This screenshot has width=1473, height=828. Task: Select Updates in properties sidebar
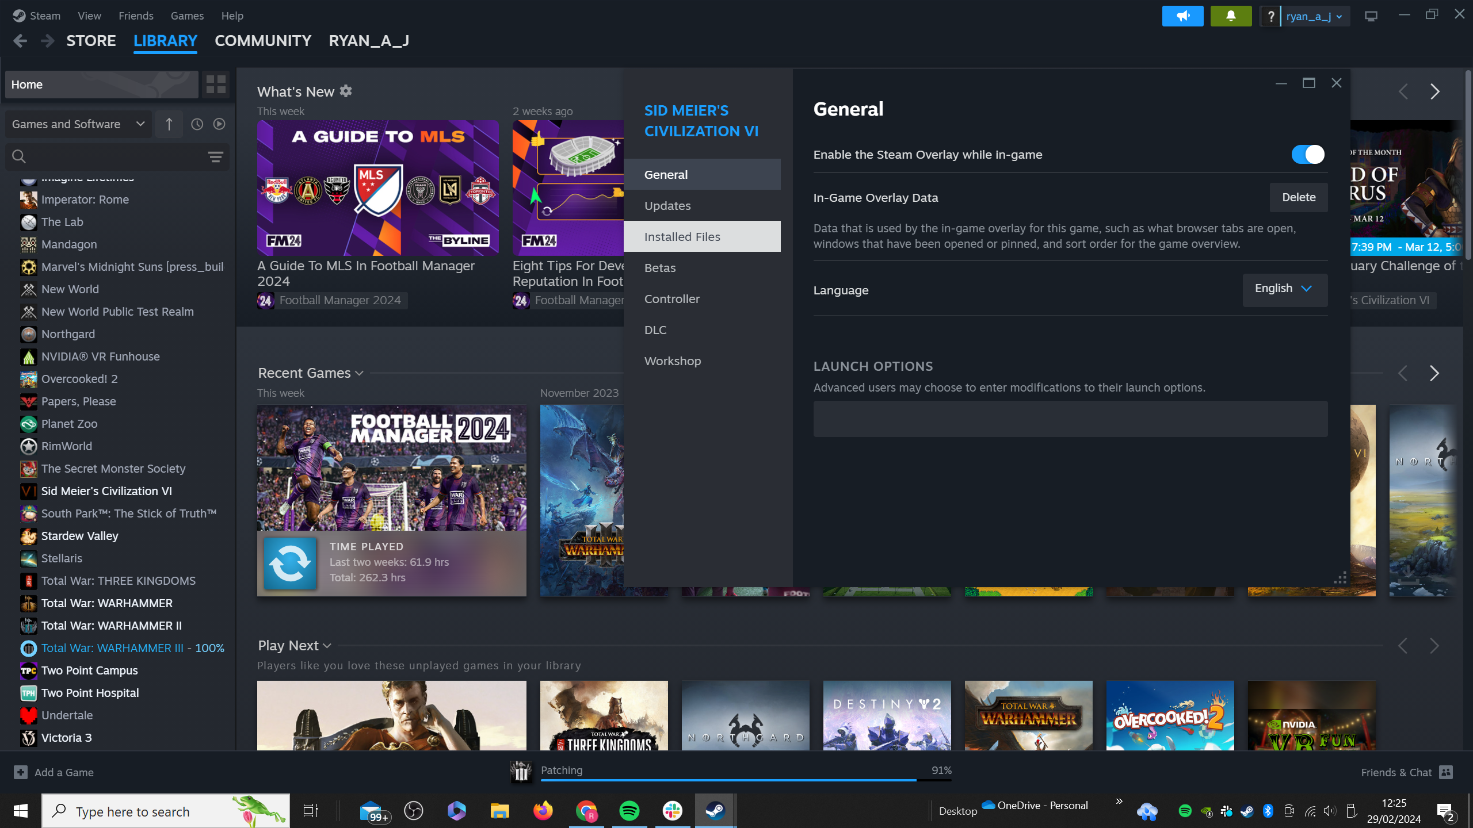pyautogui.click(x=702, y=205)
